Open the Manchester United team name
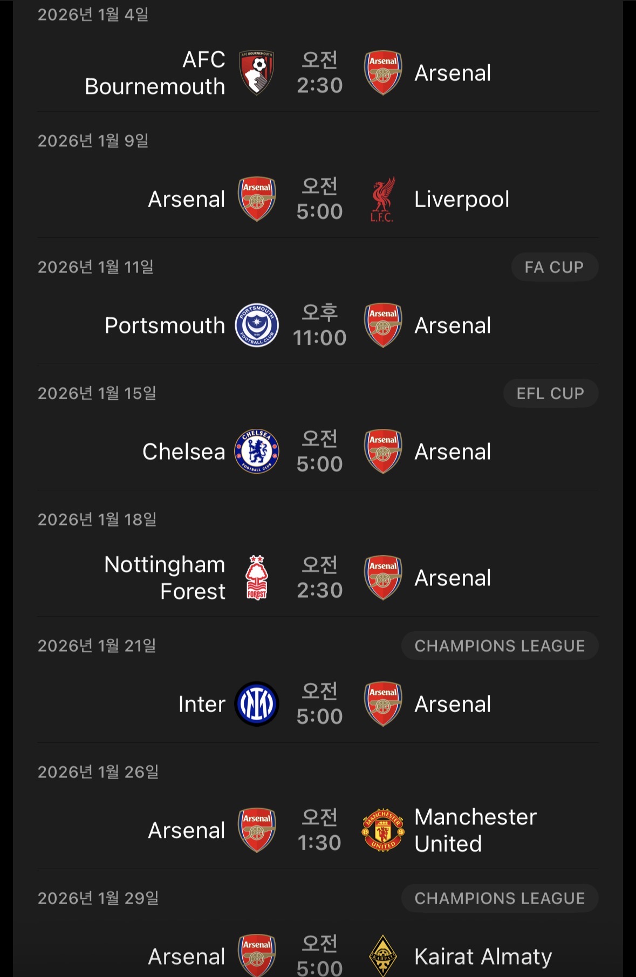 pos(475,830)
